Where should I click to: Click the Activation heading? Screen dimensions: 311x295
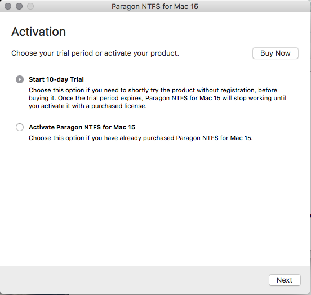[x=39, y=32]
